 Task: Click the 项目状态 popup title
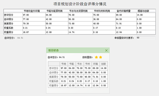[53, 50]
